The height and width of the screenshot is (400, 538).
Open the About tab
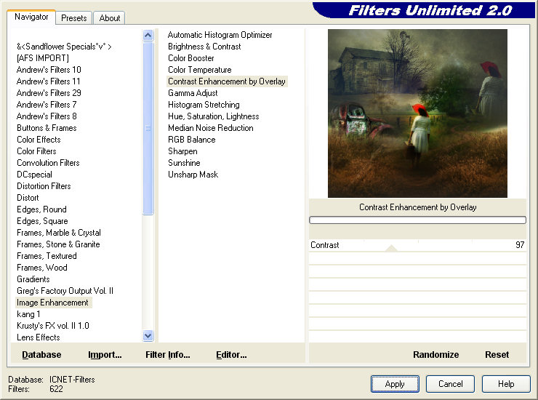(110, 18)
